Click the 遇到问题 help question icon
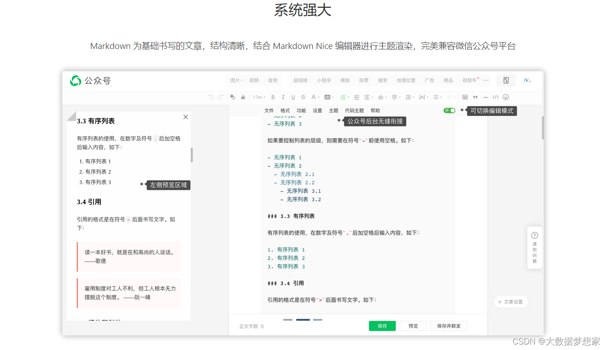Screen dimensions: 607x350 (535, 236)
